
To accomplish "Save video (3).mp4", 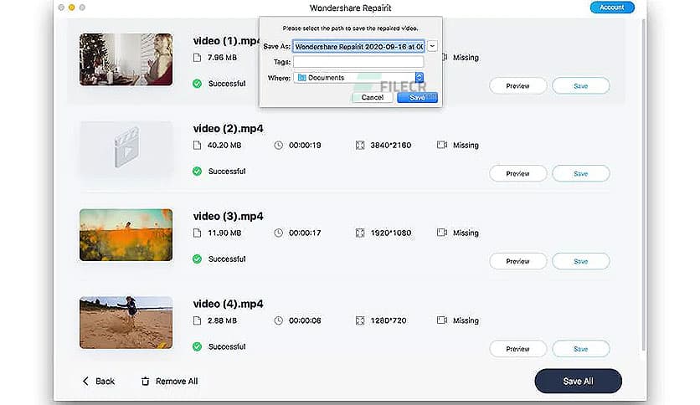I will [x=581, y=261].
